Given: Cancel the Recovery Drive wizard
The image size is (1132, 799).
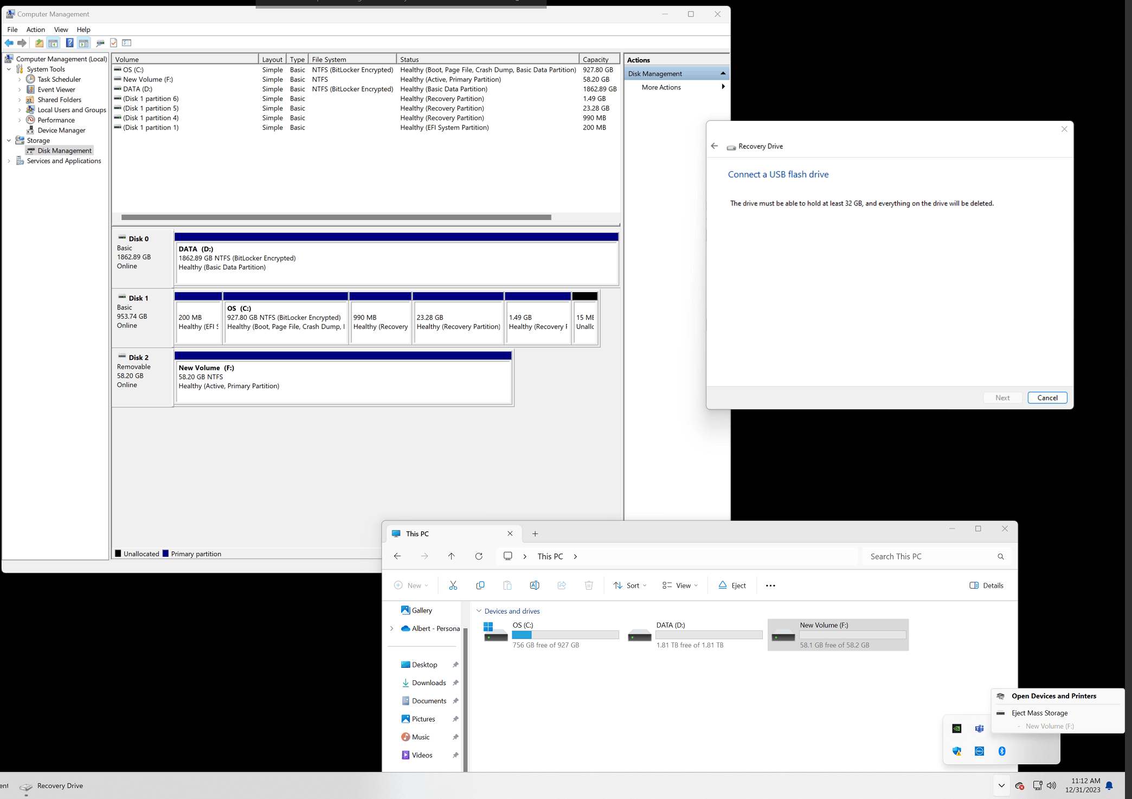Looking at the screenshot, I should pos(1047,397).
